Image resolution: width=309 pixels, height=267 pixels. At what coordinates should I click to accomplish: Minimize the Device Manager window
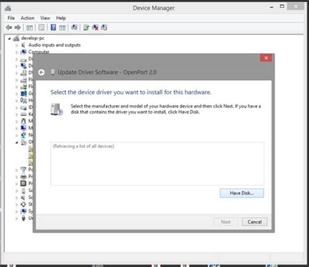(x=272, y=7)
